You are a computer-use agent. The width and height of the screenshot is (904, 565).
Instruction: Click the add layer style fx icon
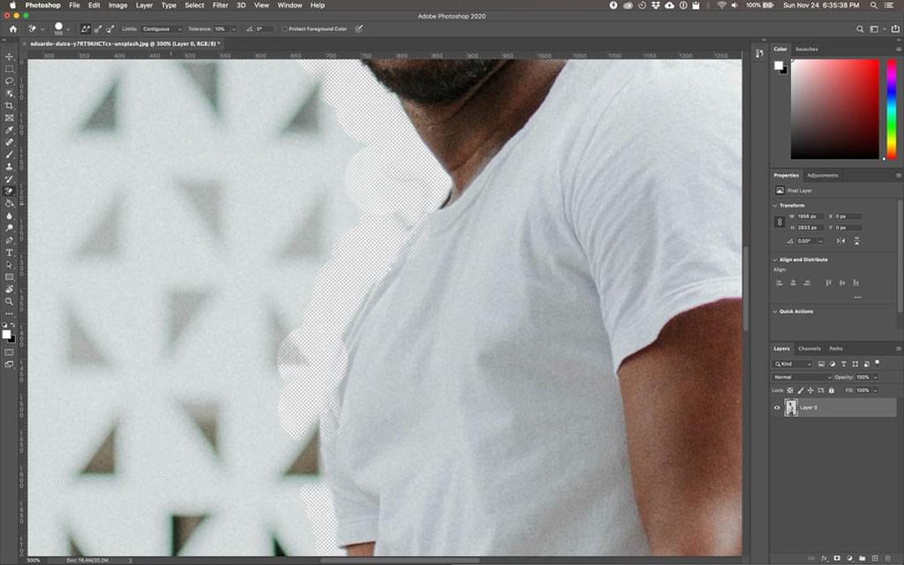point(824,558)
